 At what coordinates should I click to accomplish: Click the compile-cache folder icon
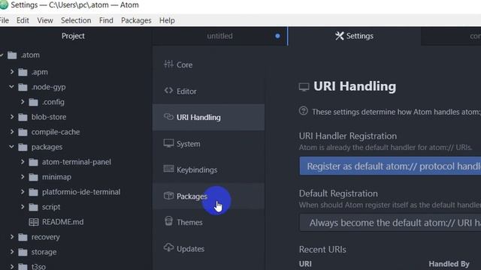(x=23, y=132)
